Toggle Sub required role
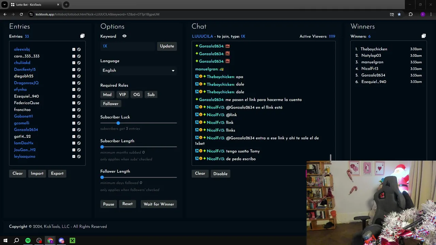This screenshot has height=245, width=436. (151, 95)
